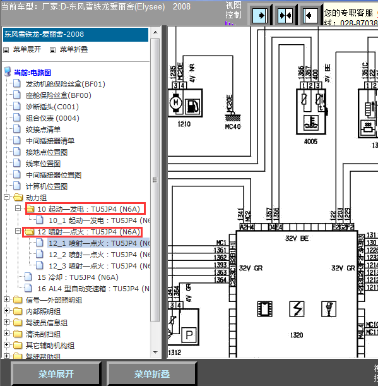Click the document icon for 线束位置图
Image resolution: width=378 pixels, height=386 pixels.
[x=17, y=163]
